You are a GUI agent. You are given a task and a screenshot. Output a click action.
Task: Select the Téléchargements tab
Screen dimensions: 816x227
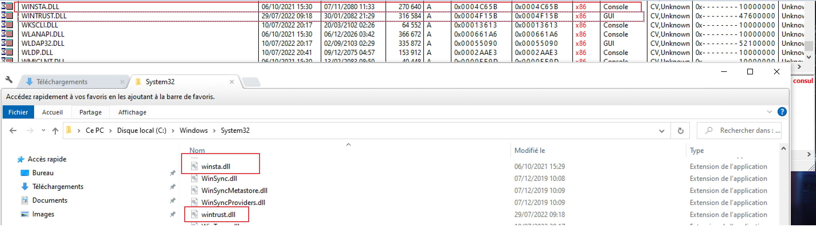click(x=72, y=82)
